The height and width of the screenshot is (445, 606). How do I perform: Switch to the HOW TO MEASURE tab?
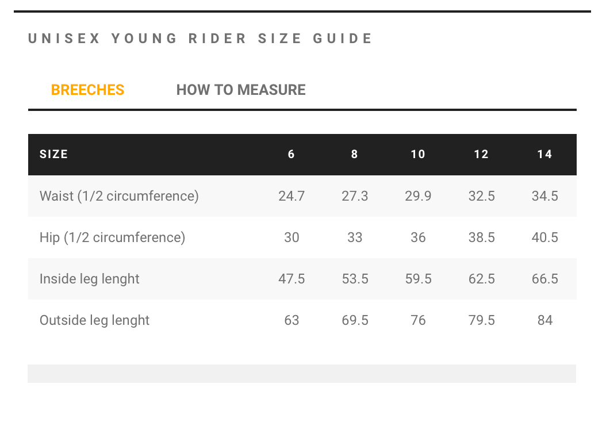(x=241, y=90)
